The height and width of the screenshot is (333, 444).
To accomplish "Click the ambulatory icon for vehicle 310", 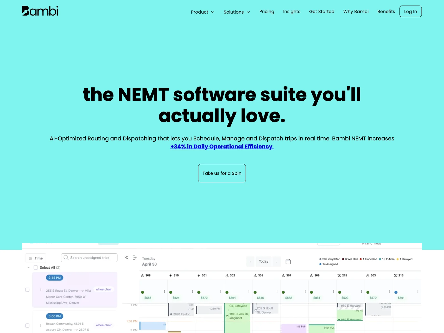I will click(x=171, y=275).
